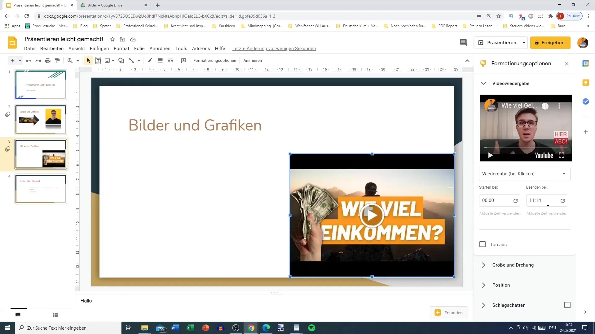Screen dimensions: 595x334
Task: Open the Add-ons menu
Action: 201,49
